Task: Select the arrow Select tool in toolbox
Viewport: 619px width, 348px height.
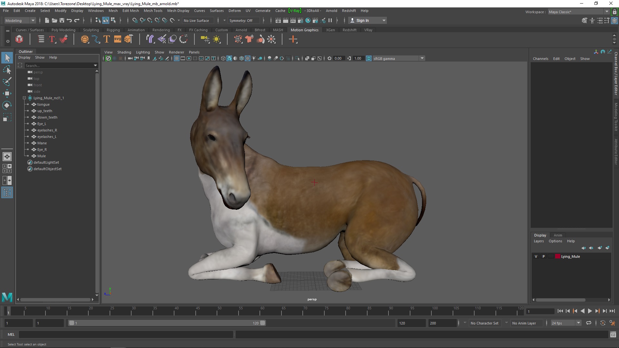Action: point(7,58)
